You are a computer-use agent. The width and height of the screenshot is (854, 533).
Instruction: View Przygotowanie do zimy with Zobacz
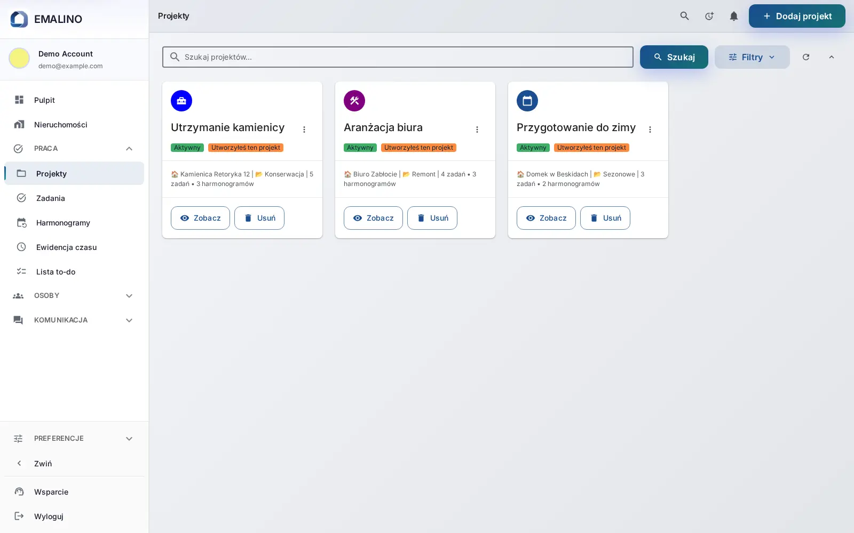point(546,218)
